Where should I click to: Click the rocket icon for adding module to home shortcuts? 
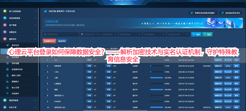[192, 13]
